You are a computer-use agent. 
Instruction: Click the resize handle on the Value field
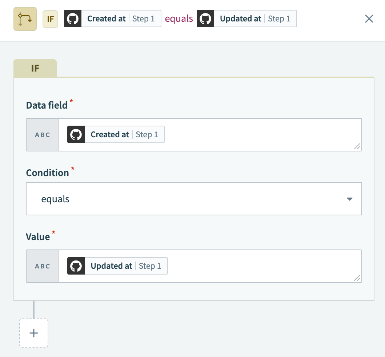[x=357, y=279]
